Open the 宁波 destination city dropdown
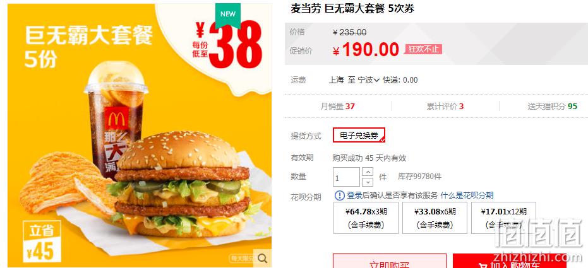Screen dimensions: 588x268 368,80
